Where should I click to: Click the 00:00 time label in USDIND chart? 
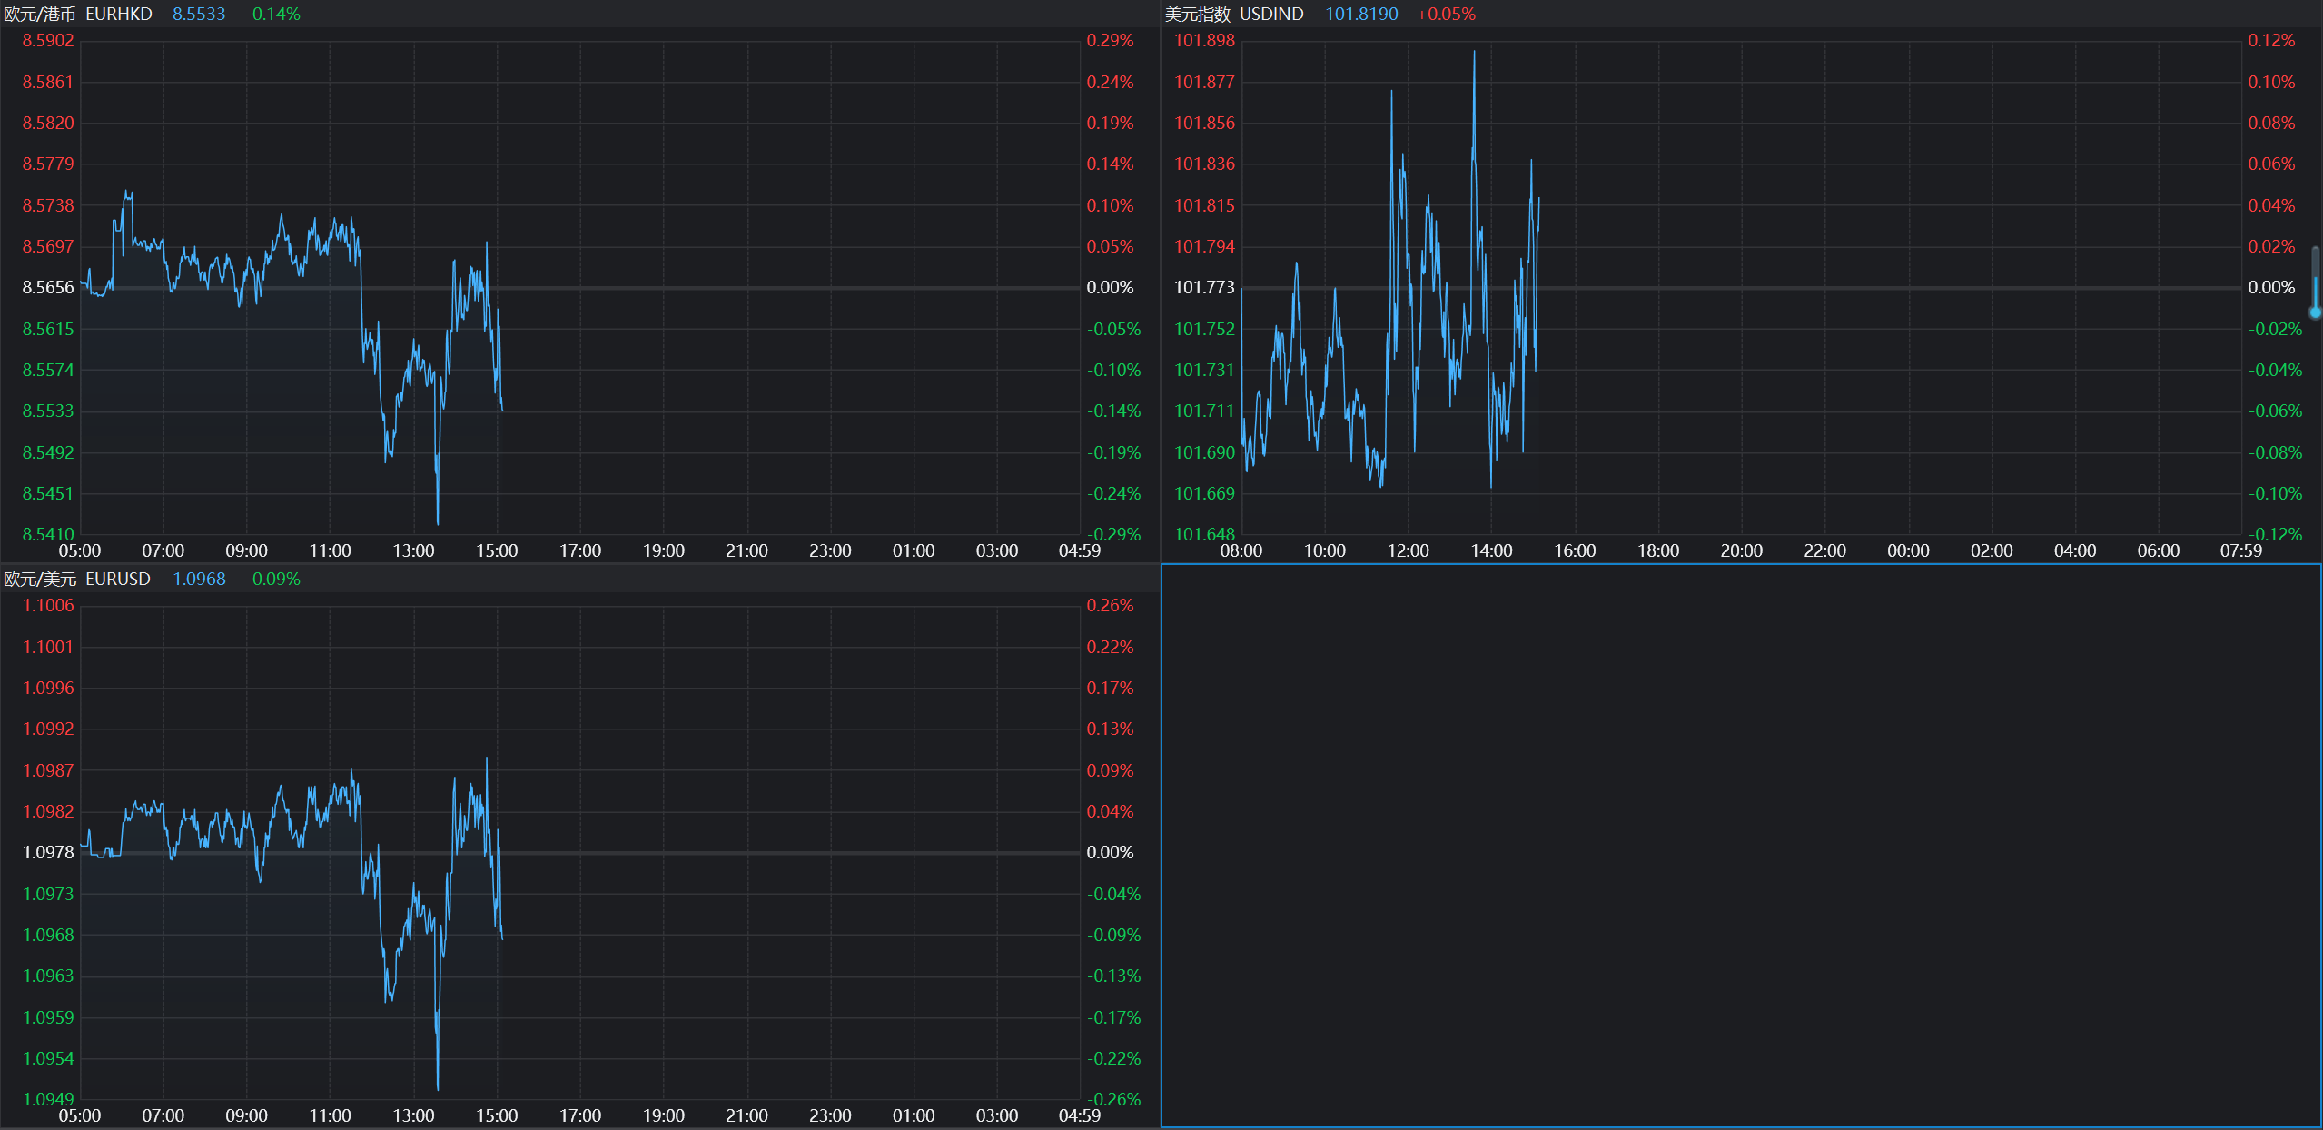pyautogui.click(x=1908, y=551)
